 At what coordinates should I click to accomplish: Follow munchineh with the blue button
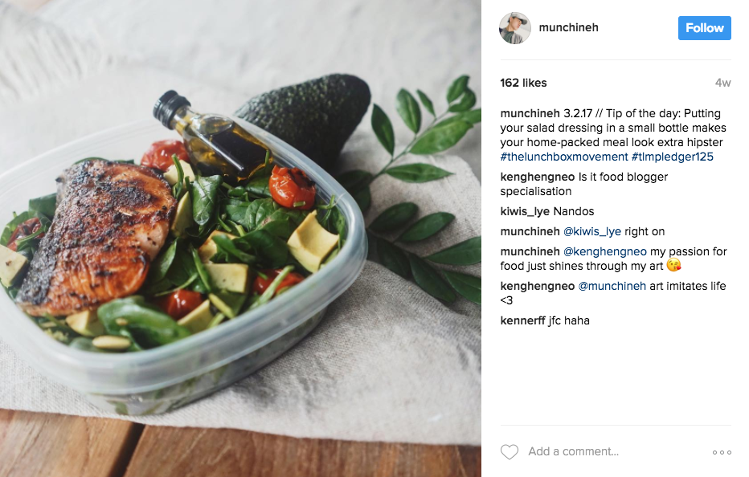[705, 28]
